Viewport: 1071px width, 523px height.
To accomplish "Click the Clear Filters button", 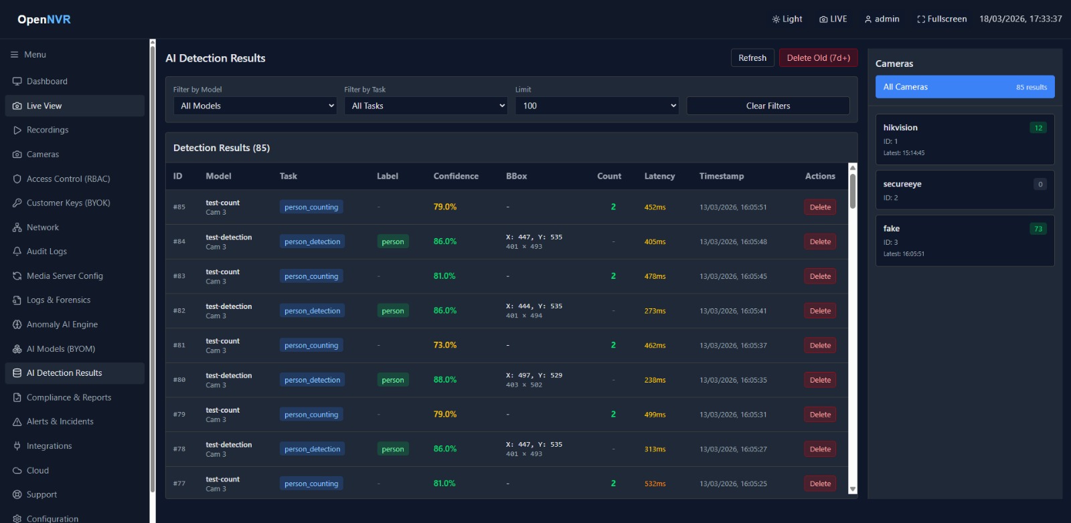I will point(768,106).
